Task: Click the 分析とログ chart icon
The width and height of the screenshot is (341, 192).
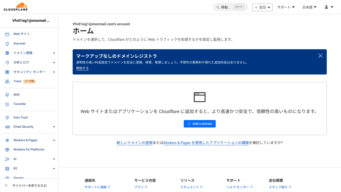Action: pyautogui.click(x=7, y=62)
